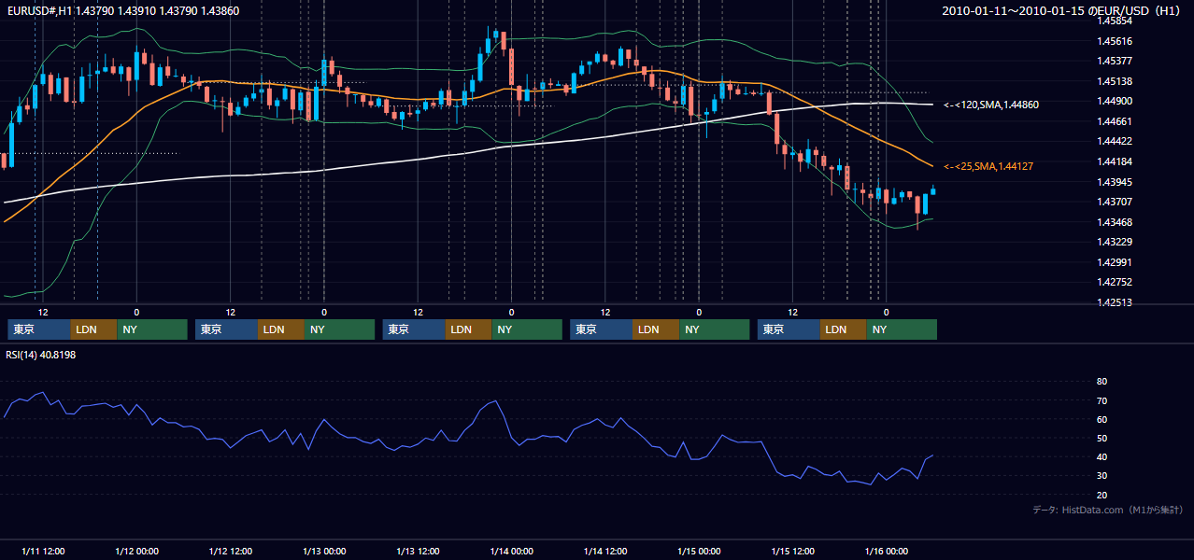Screen dimensions: 1194x560
Task: Click price axis label 1.43468
Action: tap(1115, 222)
